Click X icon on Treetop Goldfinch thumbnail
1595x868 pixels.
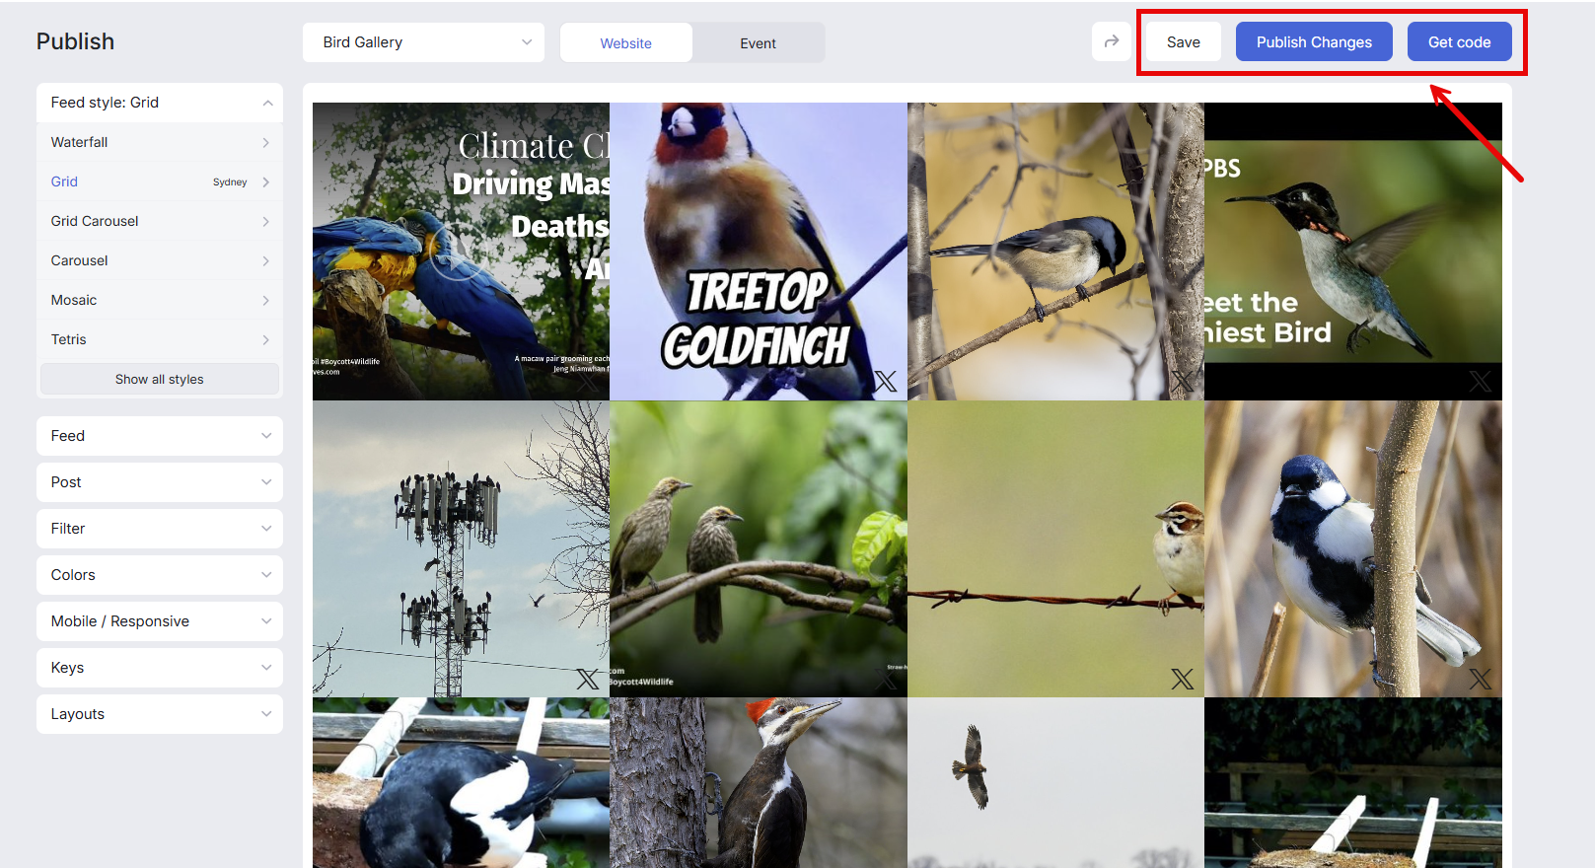pos(886,382)
